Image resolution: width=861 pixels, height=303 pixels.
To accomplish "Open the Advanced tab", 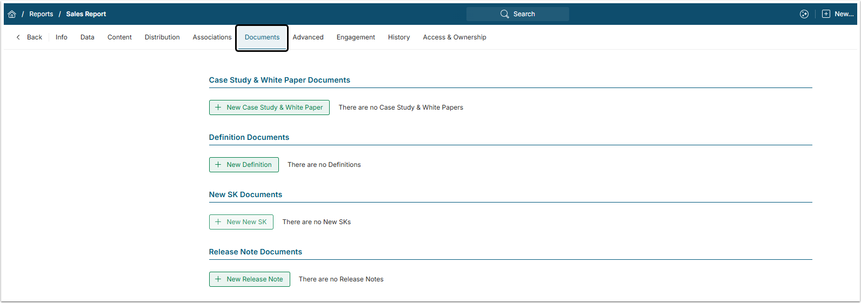I will (308, 37).
